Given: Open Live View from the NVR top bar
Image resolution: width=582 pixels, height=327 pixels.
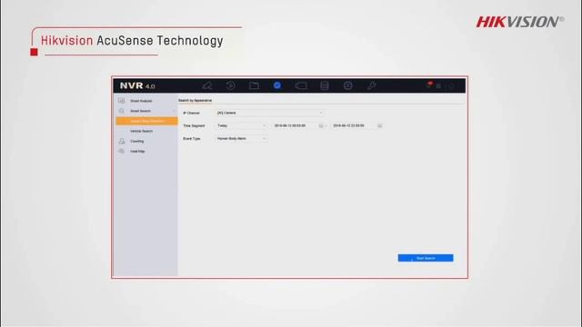Looking at the screenshot, I should click(x=207, y=86).
